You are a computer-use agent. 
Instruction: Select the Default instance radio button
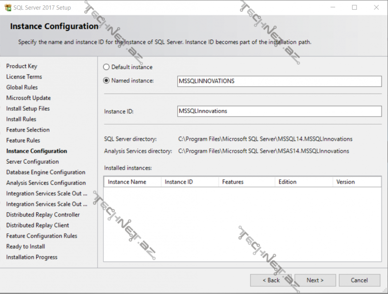click(106, 67)
